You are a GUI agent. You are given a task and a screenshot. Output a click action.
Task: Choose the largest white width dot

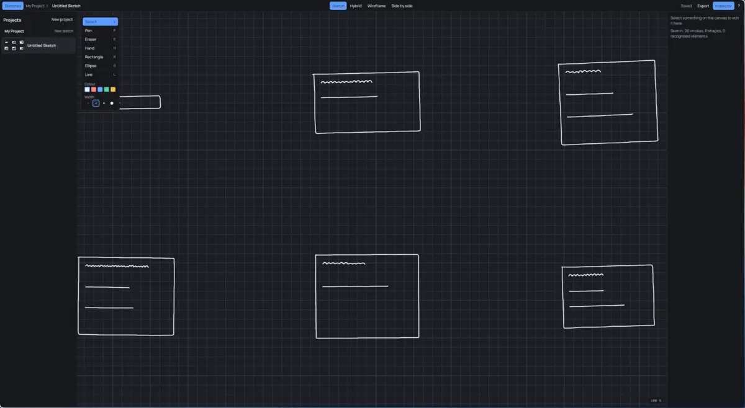click(112, 104)
